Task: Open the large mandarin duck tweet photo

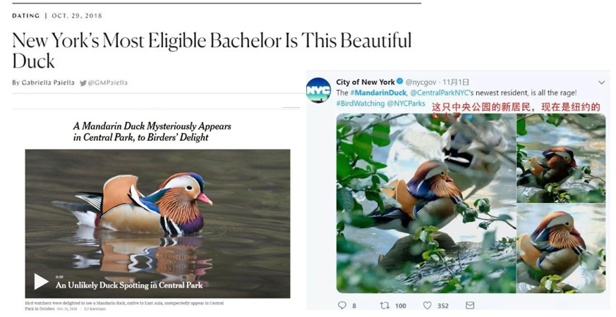Action: (x=426, y=203)
